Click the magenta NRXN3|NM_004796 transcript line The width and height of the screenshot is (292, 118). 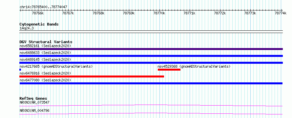(x=151, y=113)
